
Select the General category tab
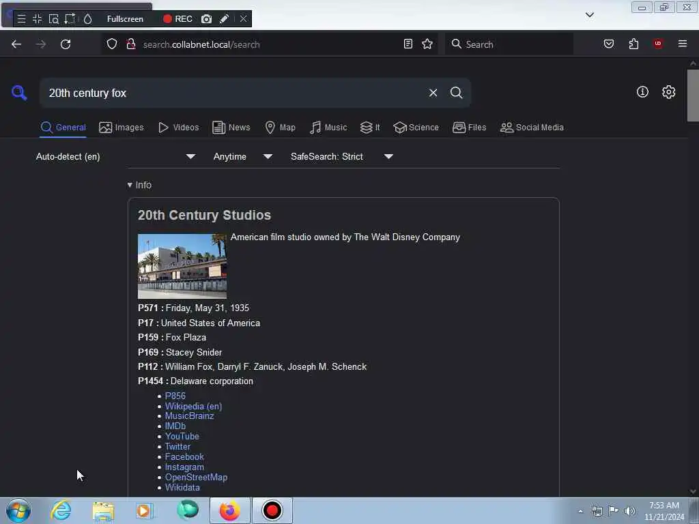[x=63, y=128]
